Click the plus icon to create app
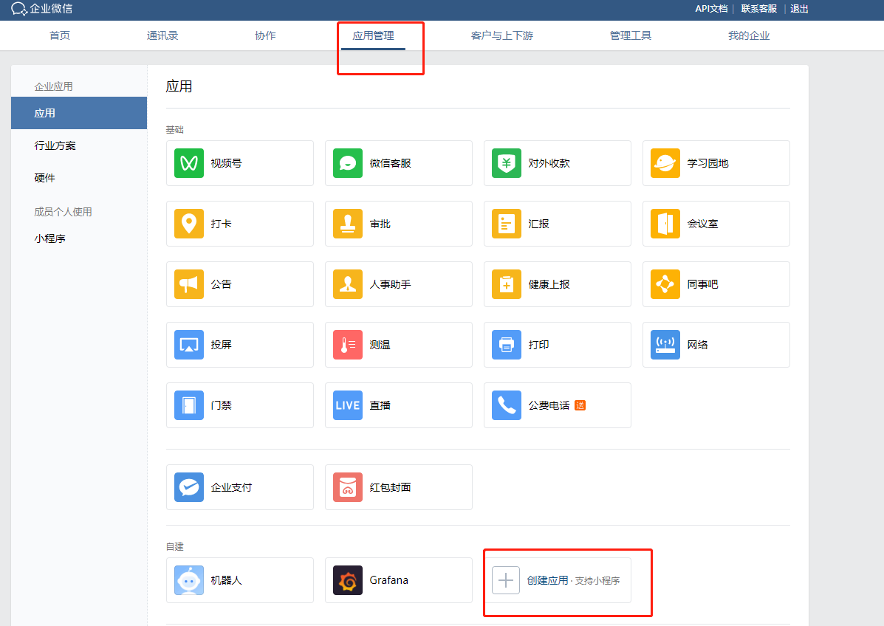The height and width of the screenshot is (626, 884). point(506,580)
